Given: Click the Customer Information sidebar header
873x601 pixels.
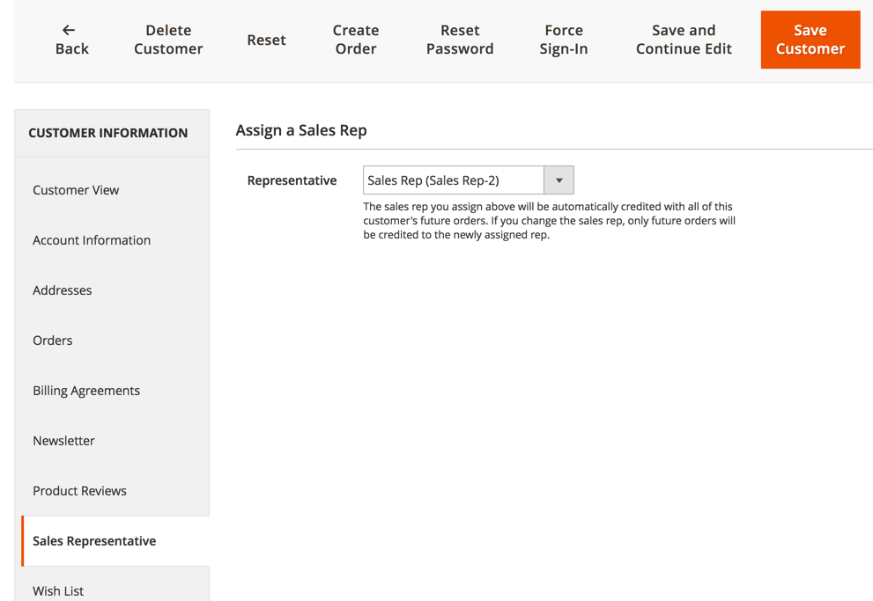Looking at the screenshot, I should coord(107,133).
